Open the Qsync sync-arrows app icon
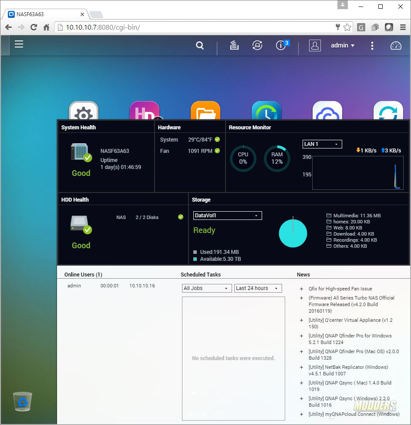Viewport: 411px width, 425px height. tap(388, 111)
